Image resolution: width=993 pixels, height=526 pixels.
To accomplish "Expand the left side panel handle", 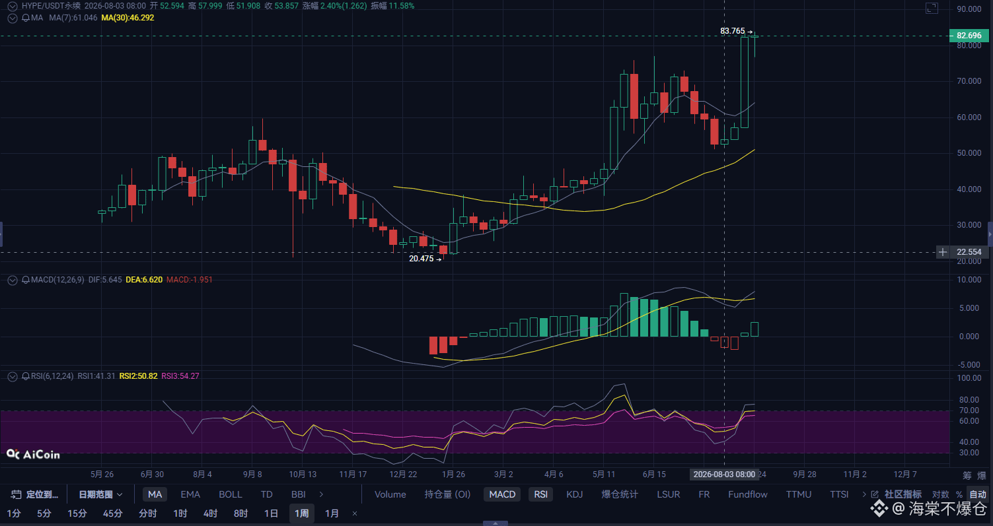I will coord(1,234).
